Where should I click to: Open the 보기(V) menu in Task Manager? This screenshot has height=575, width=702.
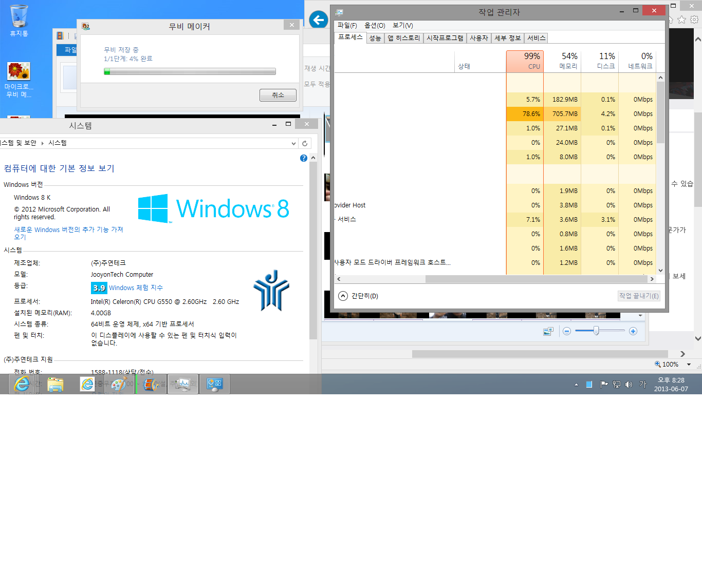[x=403, y=26]
